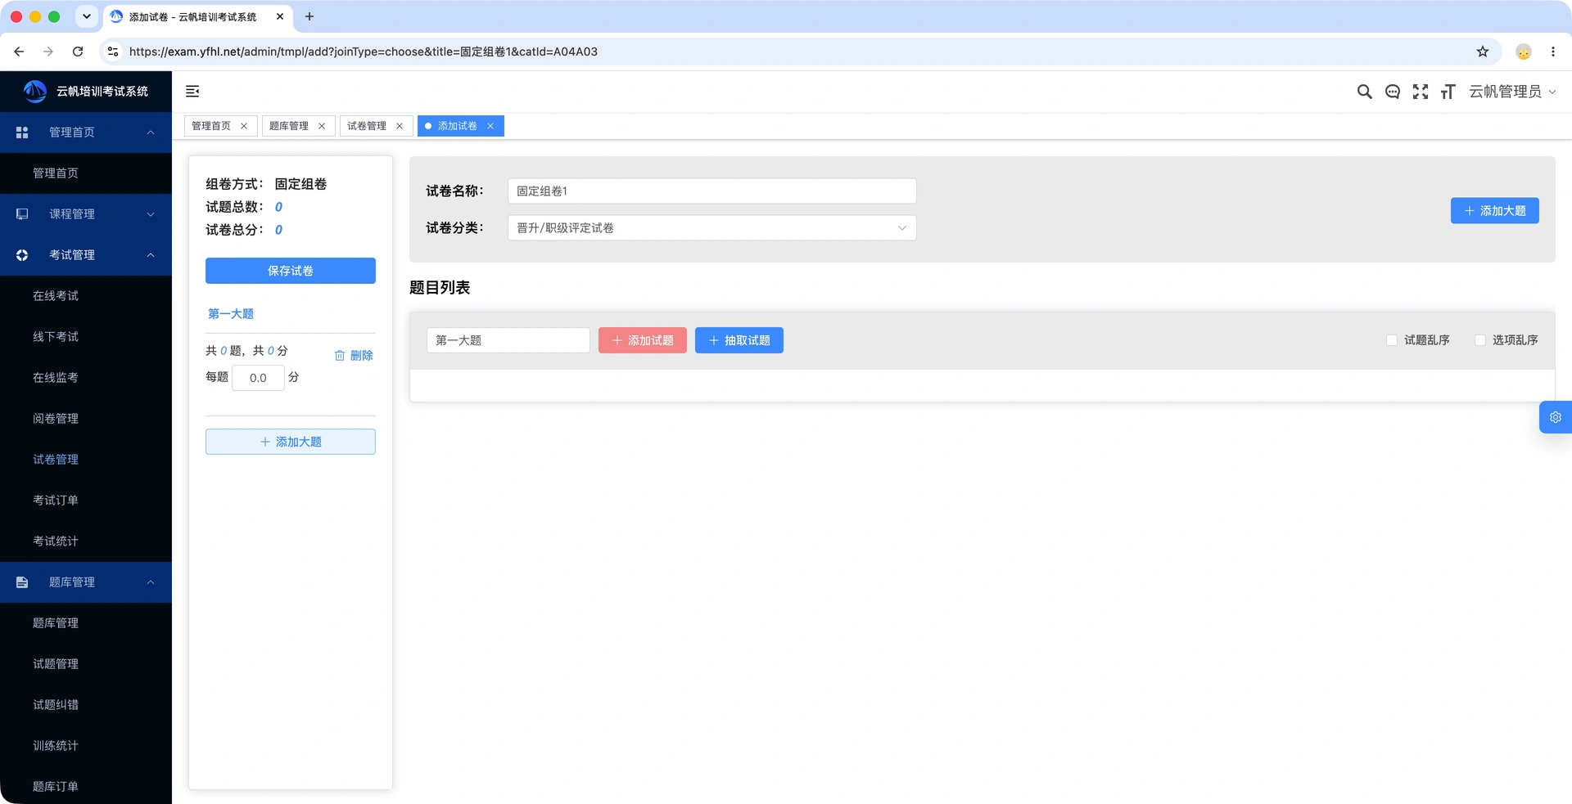Click the 抽取试题 button
This screenshot has width=1572, height=804.
coord(739,340)
